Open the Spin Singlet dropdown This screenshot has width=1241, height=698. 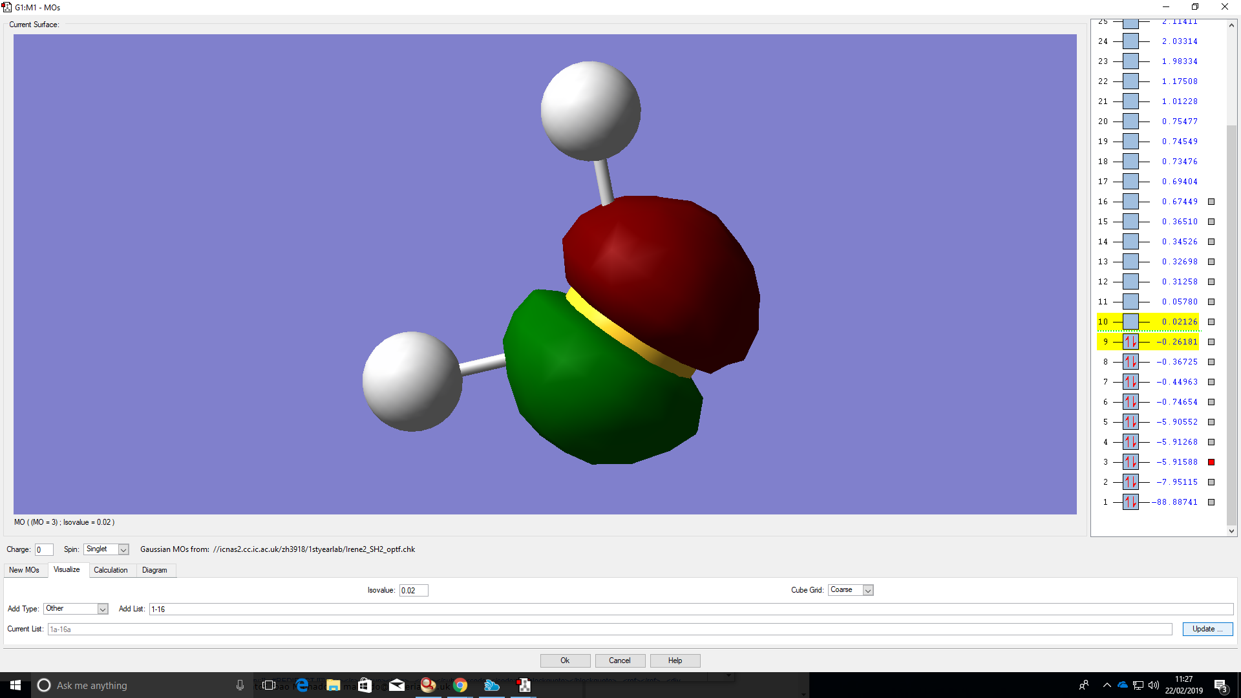point(123,549)
